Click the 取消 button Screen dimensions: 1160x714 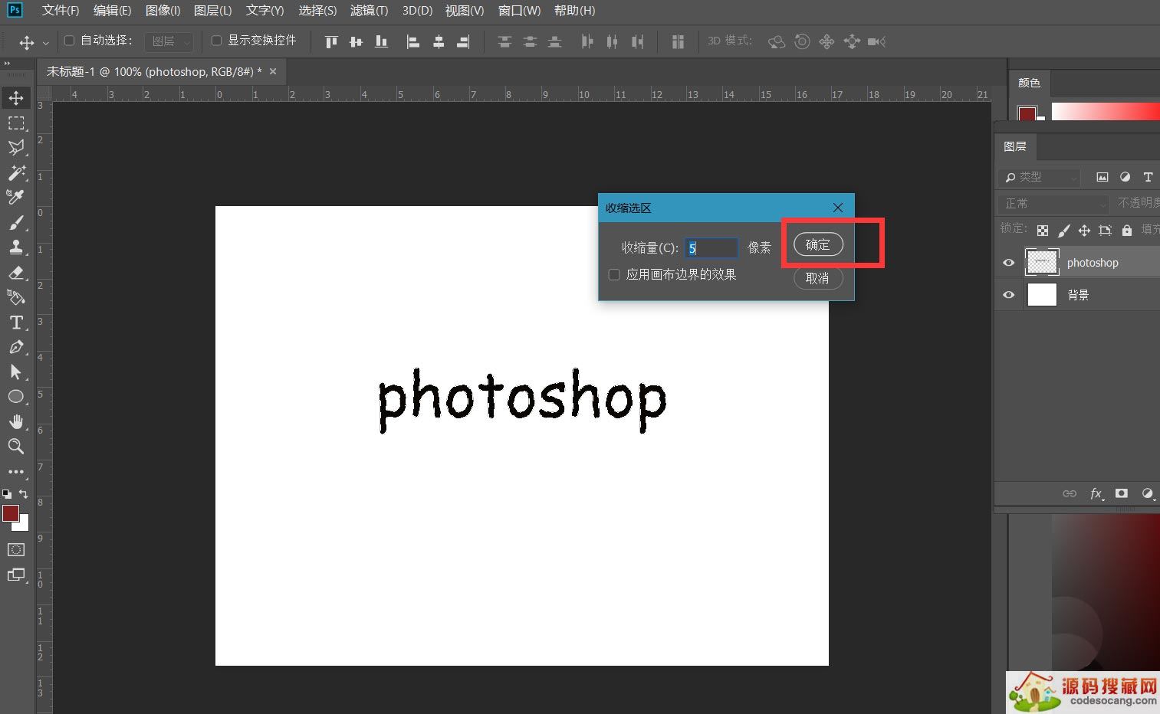(x=818, y=278)
